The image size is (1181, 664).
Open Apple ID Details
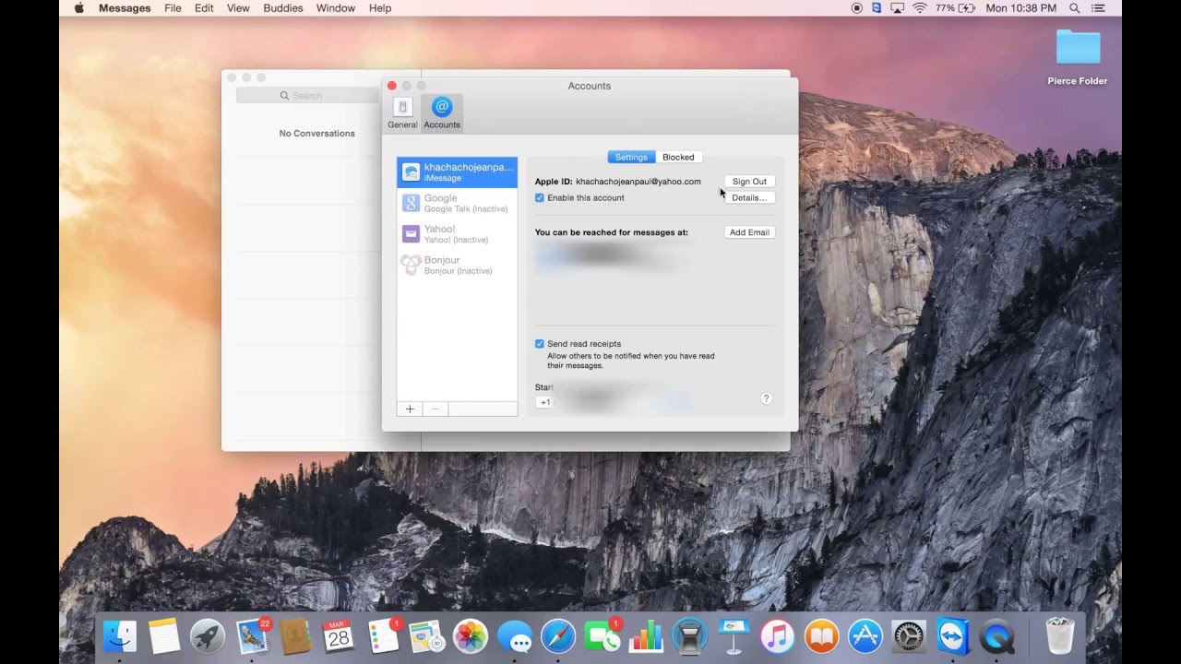[749, 197]
